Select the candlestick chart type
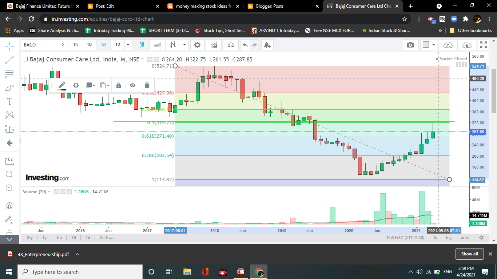This screenshot has height=279, width=497. click(142, 45)
